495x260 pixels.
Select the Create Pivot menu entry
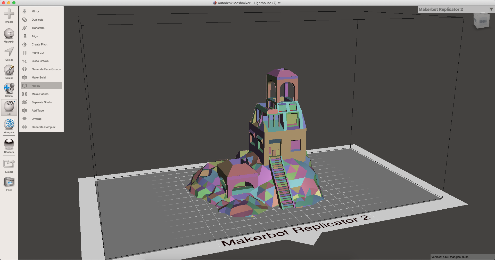point(42,44)
